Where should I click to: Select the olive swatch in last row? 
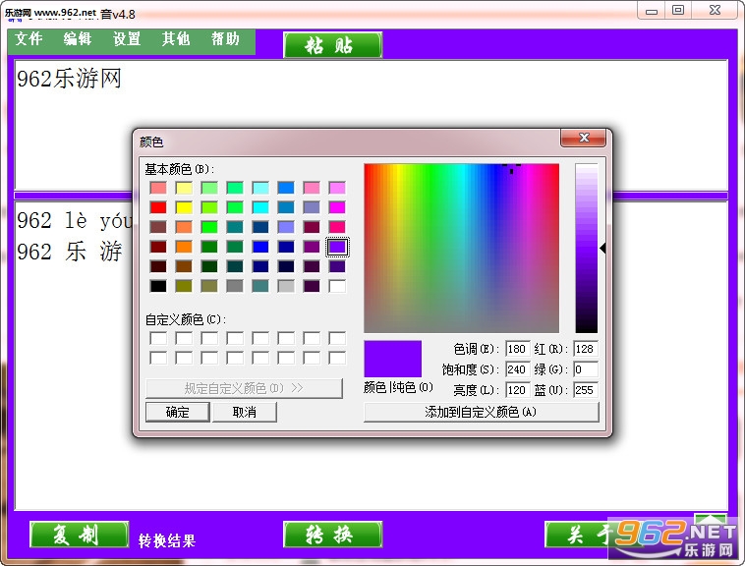click(184, 286)
